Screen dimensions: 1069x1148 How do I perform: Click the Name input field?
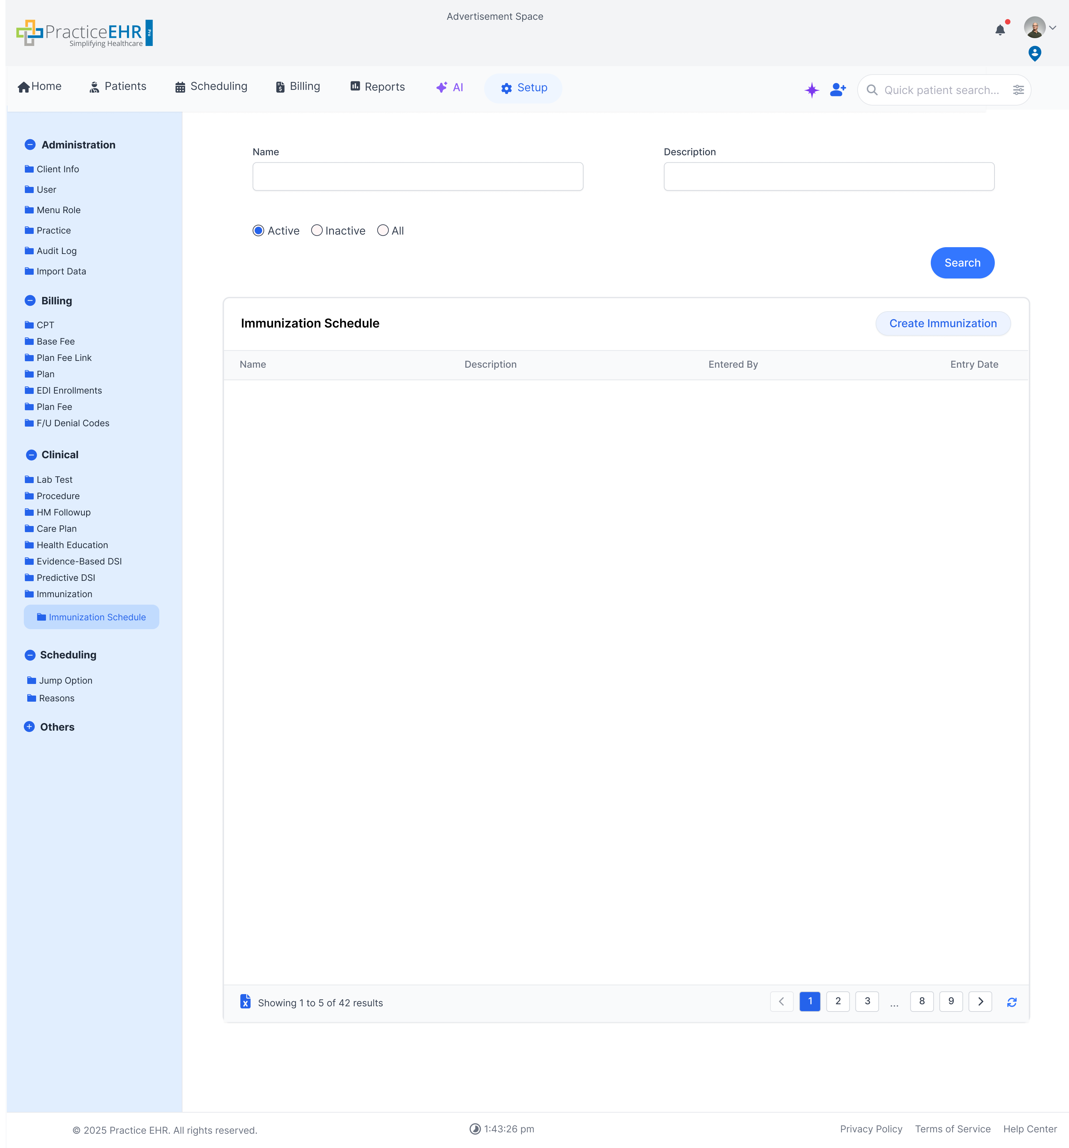pos(417,177)
